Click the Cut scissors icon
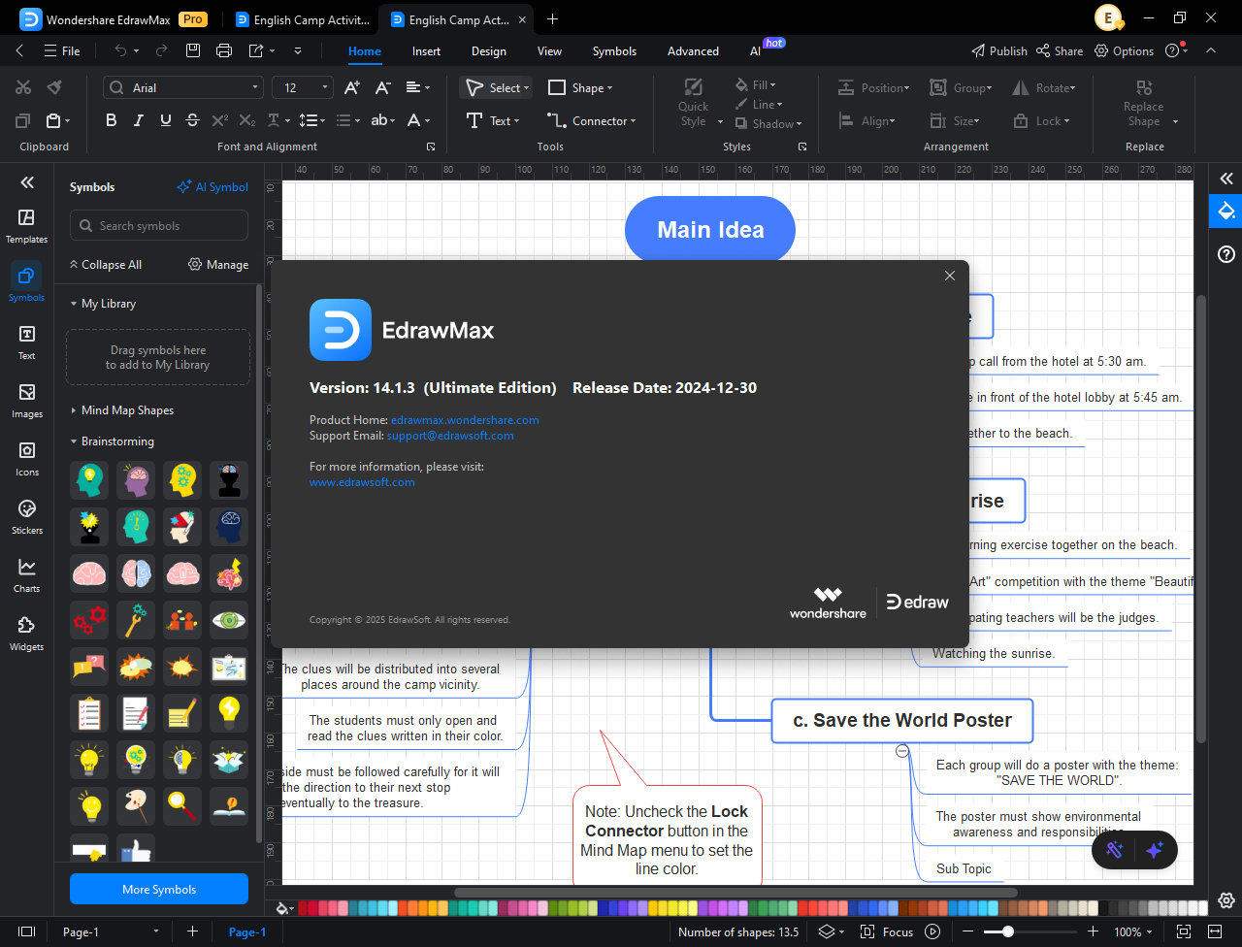This screenshot has width=1242, height=947. click(23, 87)
